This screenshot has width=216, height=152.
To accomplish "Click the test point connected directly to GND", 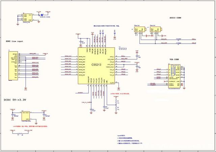I will [x=115, y=33].
